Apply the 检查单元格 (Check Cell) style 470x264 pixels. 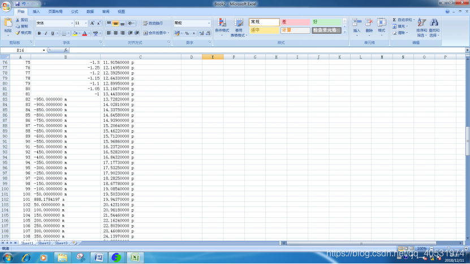(326, 30)
